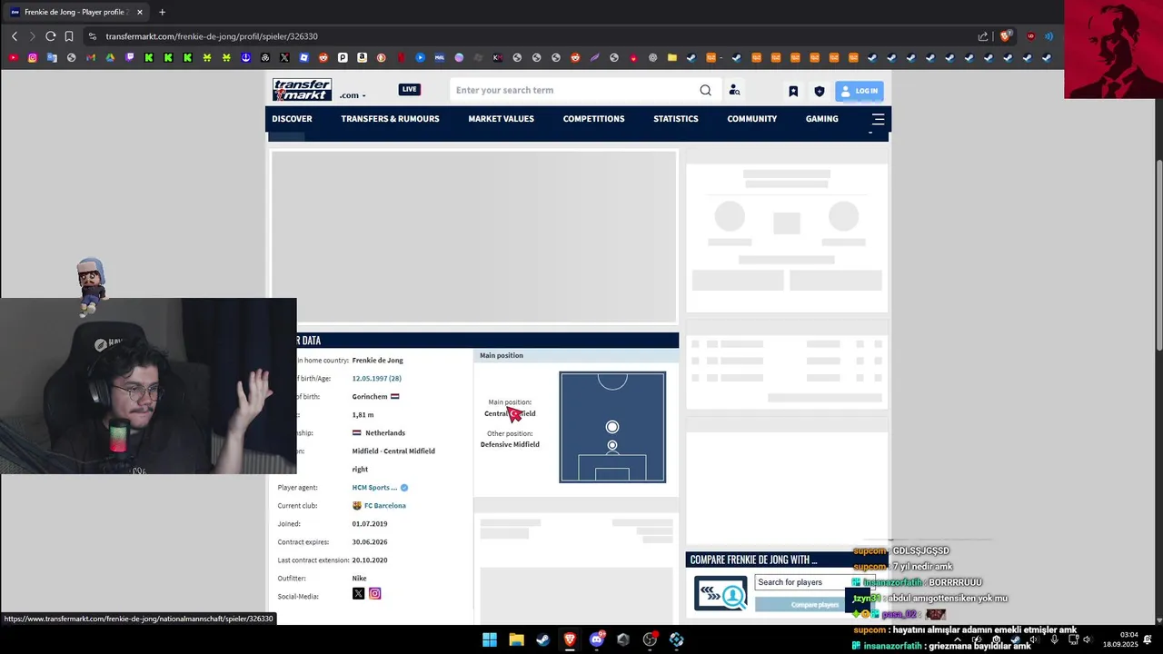Open the Brave Shields lion icon

coord(1006,36)
